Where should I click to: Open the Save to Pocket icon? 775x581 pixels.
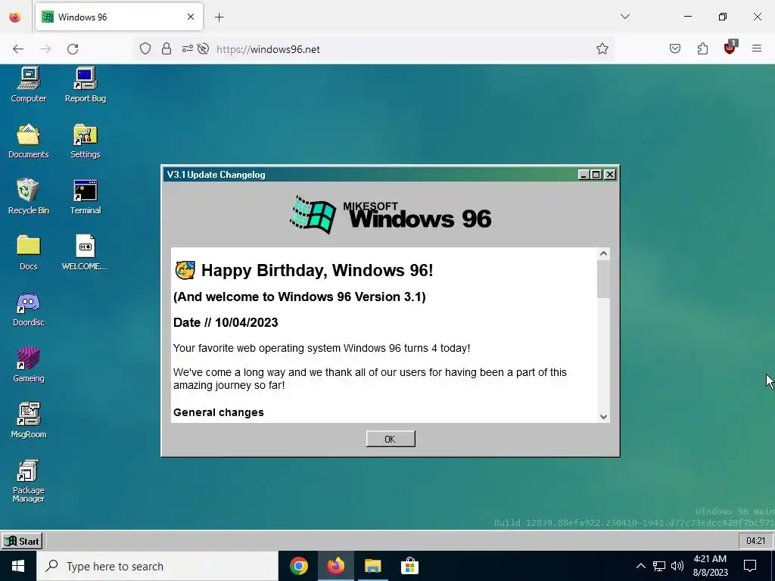[x=675, y=49]
